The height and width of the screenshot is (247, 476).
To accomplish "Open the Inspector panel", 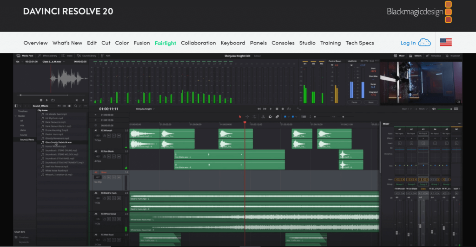I will [x=453, y=56].
